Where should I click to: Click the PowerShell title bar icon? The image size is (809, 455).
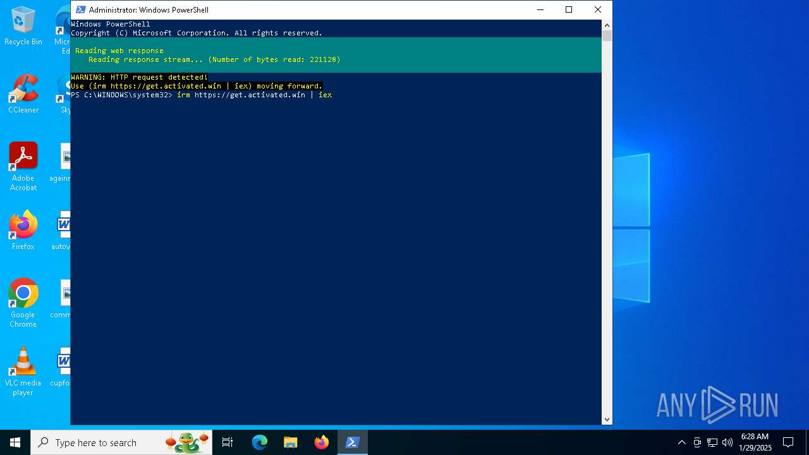(80, 9)
